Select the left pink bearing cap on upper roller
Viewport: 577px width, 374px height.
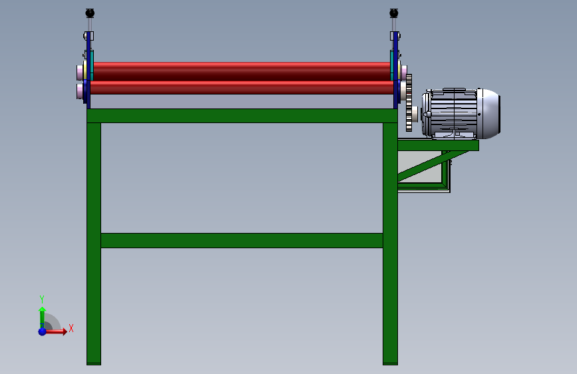(x=80, y=72)
